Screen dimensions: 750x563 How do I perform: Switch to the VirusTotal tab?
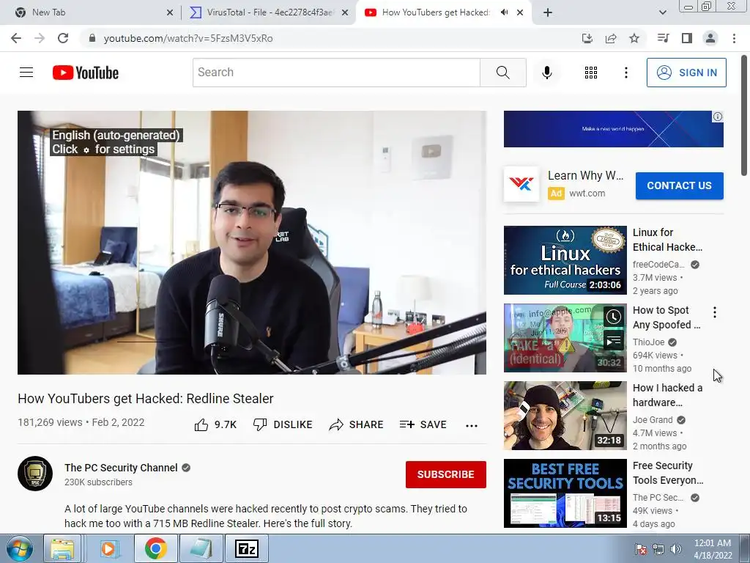270,12
